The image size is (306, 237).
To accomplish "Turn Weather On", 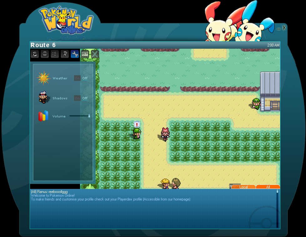I will [x=77, y=78].
